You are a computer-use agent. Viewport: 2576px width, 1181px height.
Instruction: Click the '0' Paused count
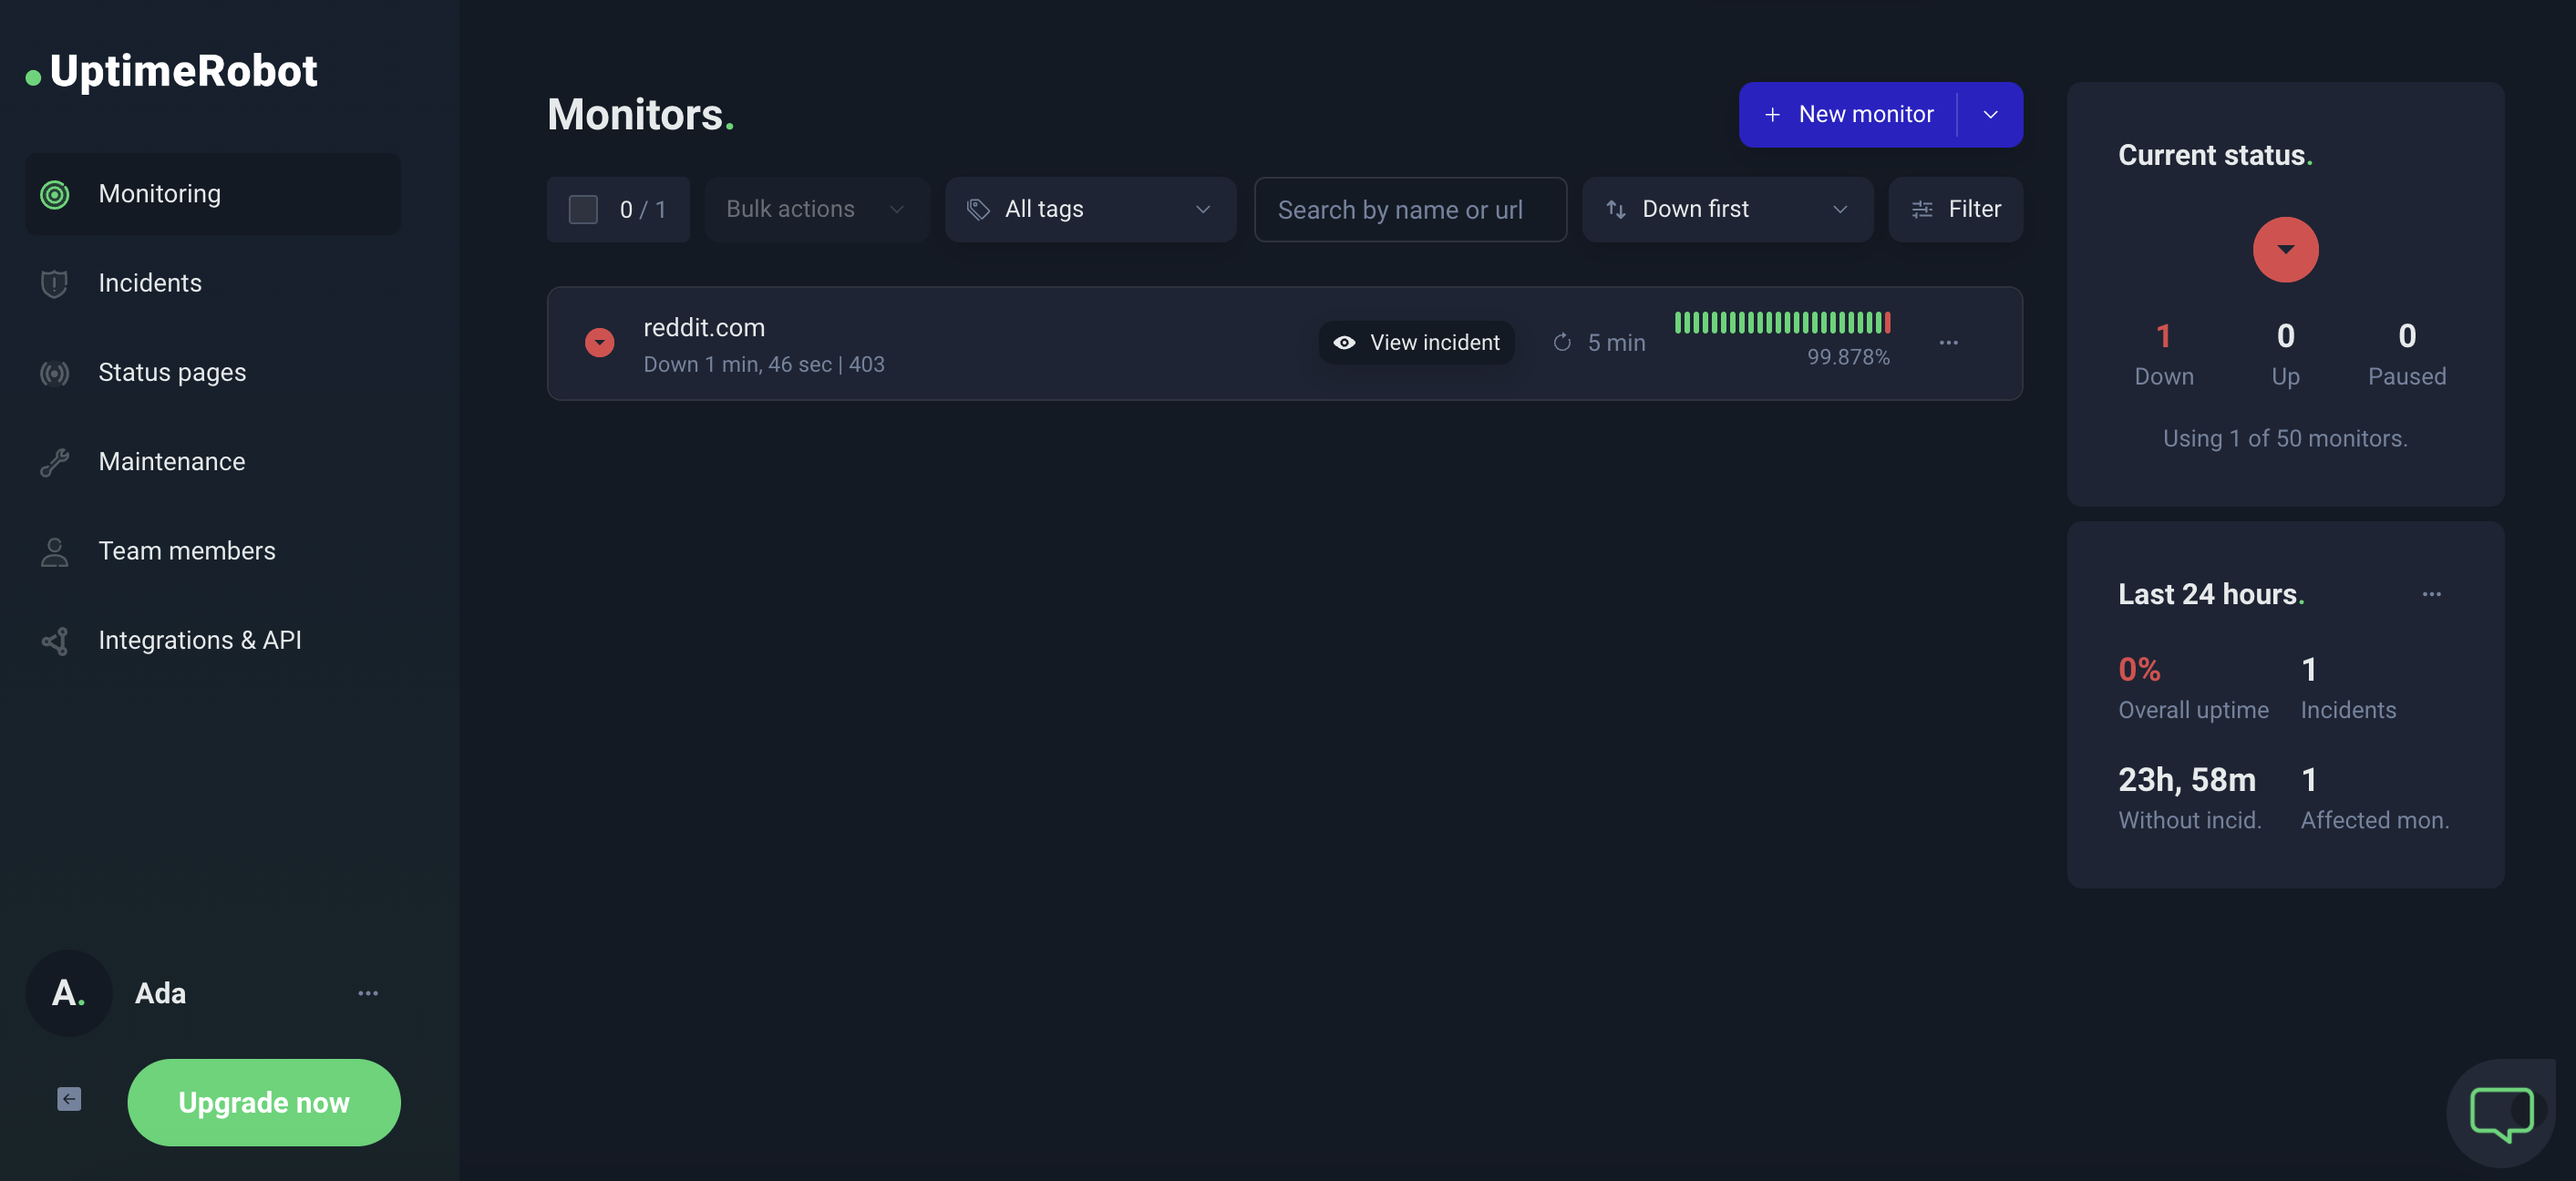tap(2407, 336)
